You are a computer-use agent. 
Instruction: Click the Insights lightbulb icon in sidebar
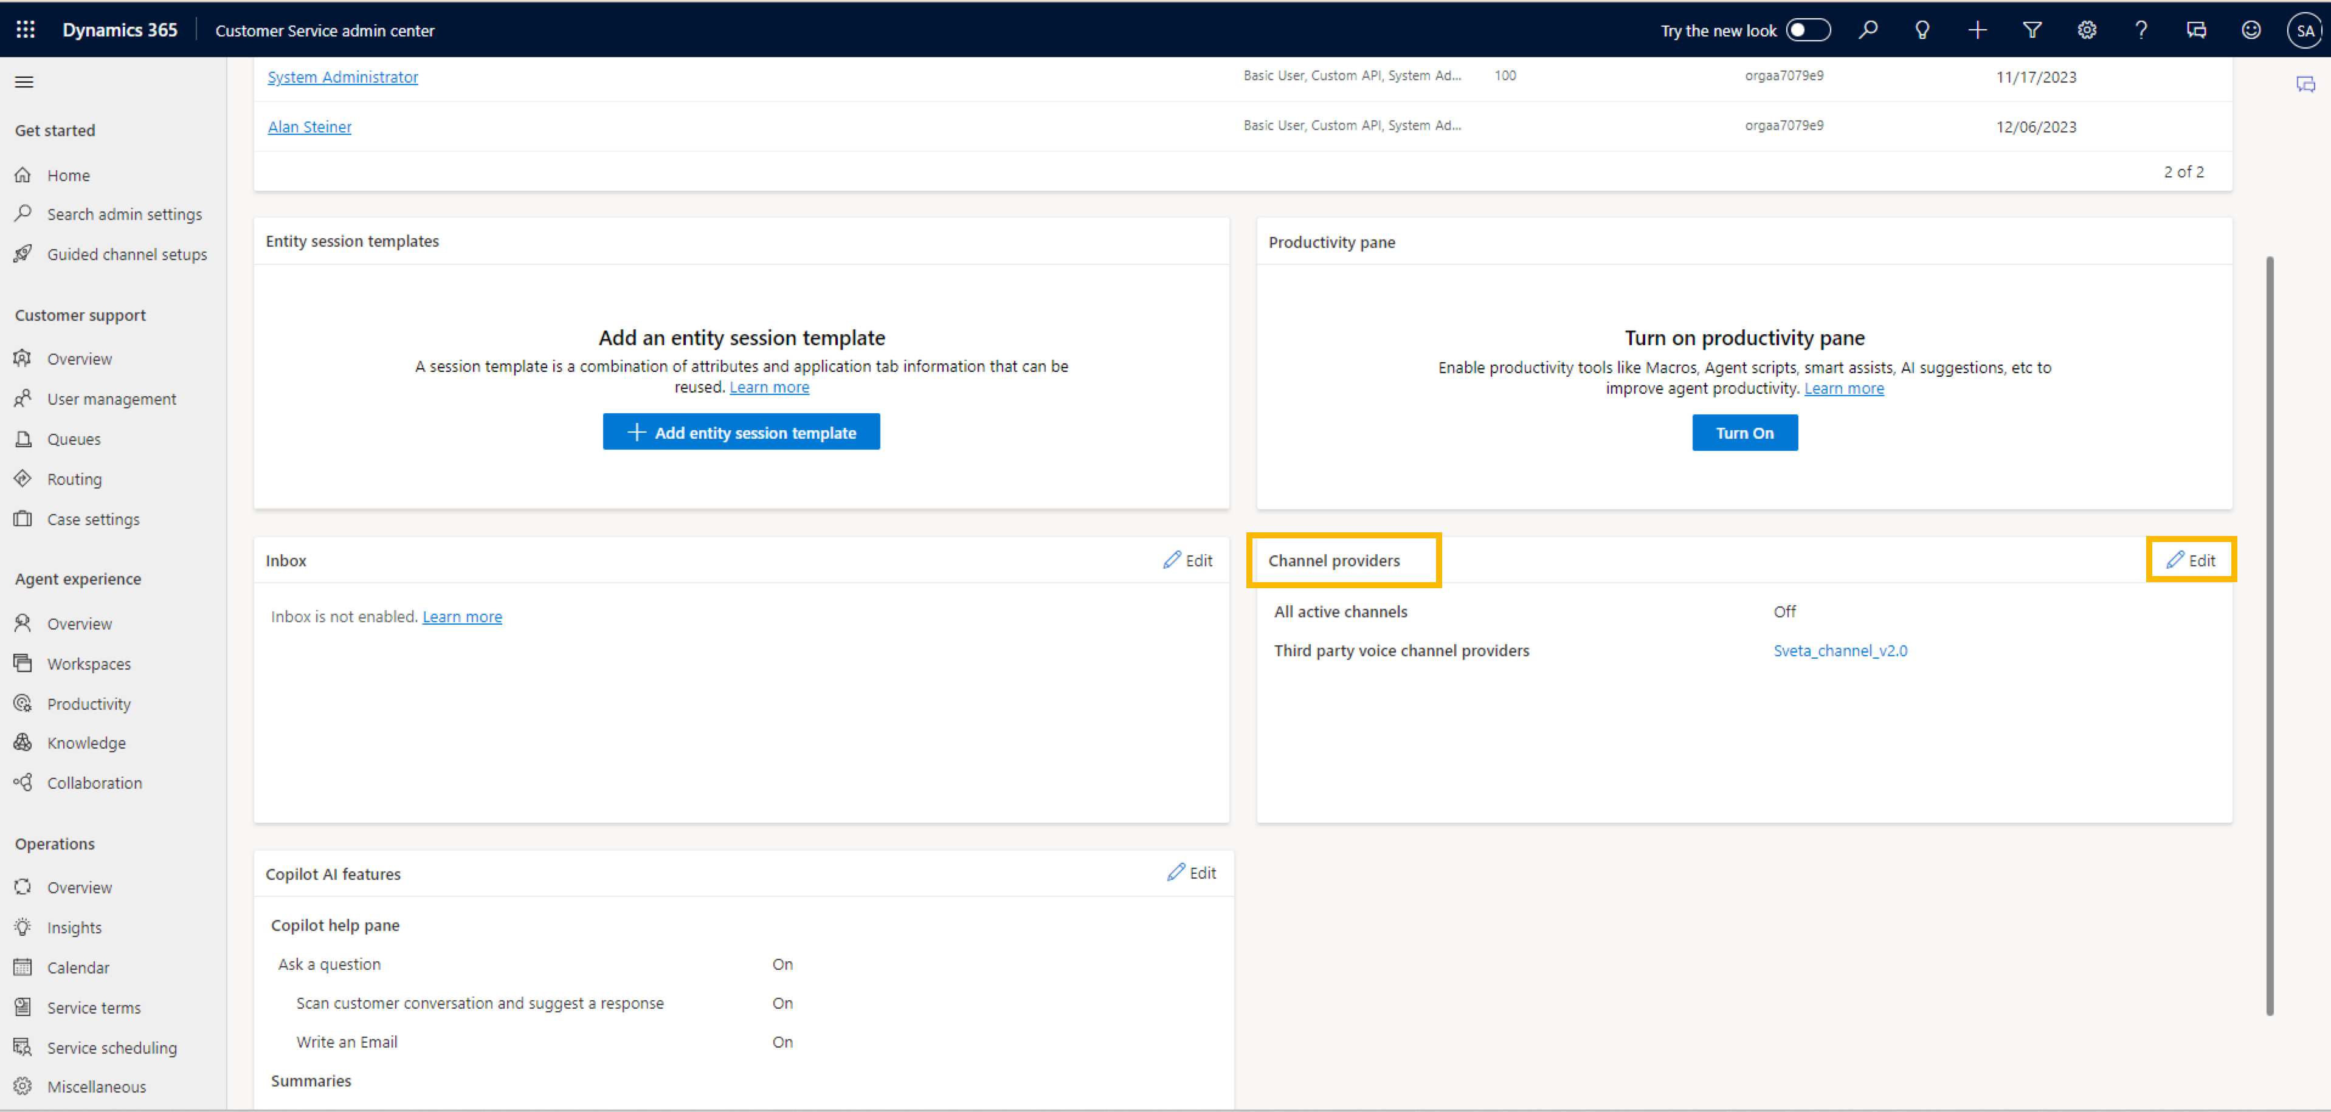click(24, 927)
